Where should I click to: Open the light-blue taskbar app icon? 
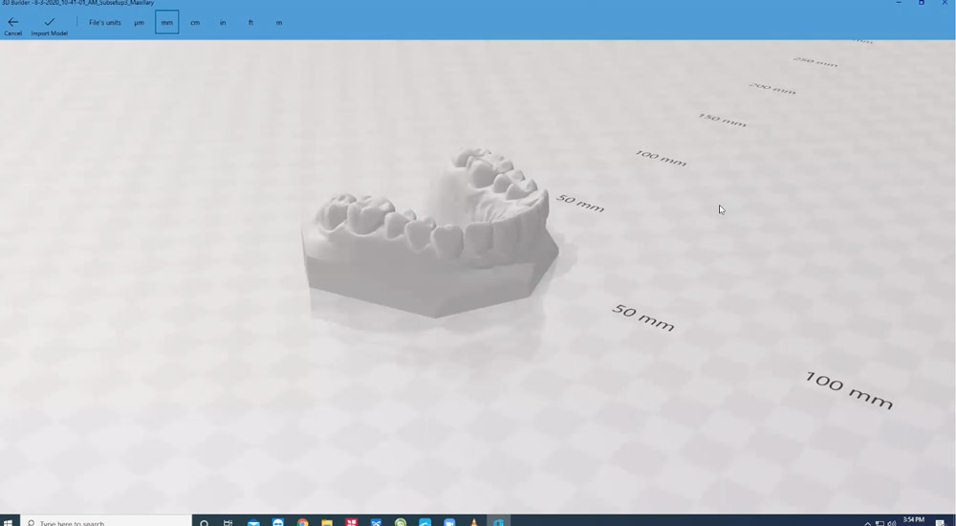pos(425,522)
